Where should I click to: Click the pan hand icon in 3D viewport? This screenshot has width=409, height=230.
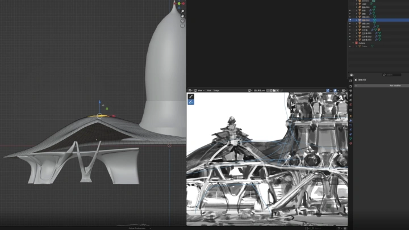tap(182, 16)
